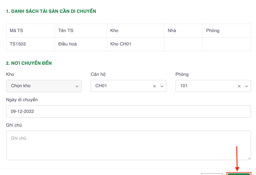Click the Ngày di chuyển date field
256x175 pixels.
pos(128,111)
